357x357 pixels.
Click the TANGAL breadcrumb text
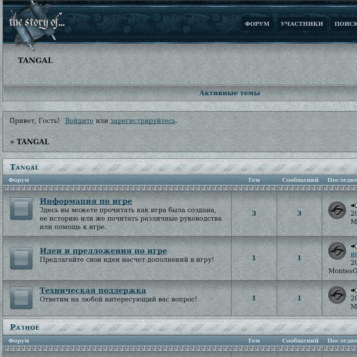pyautogui.click(x=33, y=142)
